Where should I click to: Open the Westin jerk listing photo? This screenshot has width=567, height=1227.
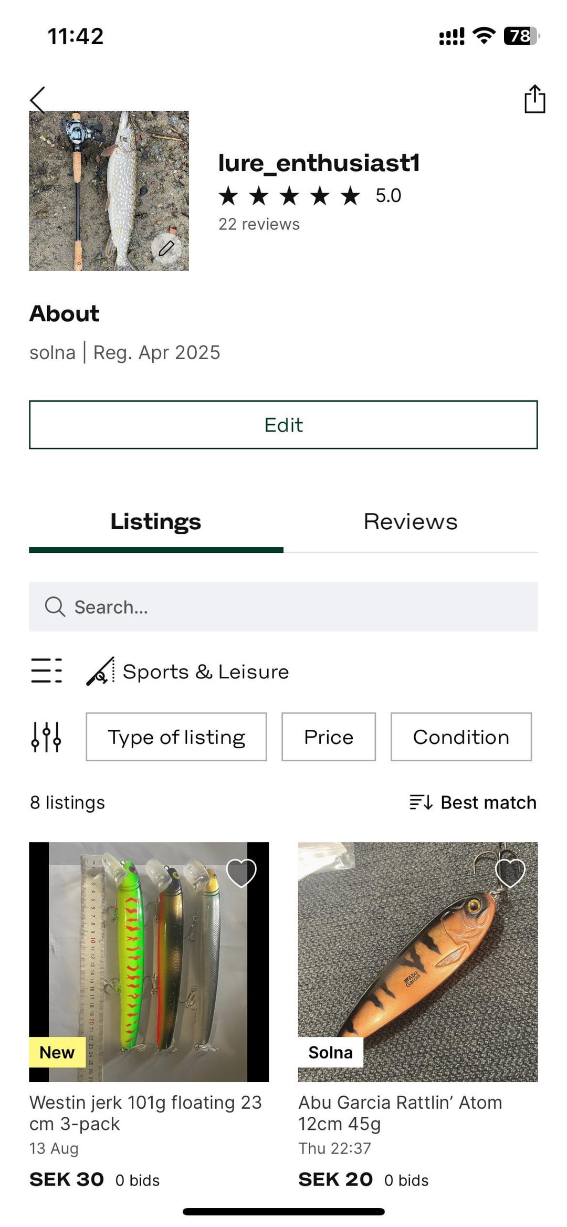coord(149,962)
